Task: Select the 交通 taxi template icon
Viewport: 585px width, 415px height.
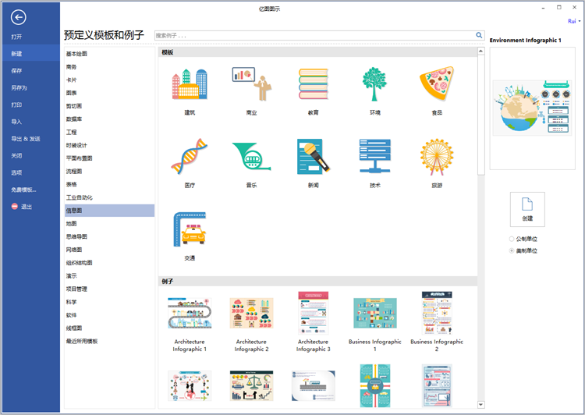Action: tap(190, 229)
